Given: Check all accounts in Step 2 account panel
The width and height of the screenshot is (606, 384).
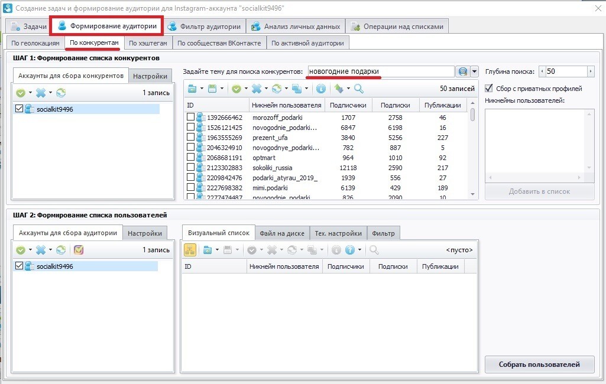Looking at the screenshot, I should 21,250.
